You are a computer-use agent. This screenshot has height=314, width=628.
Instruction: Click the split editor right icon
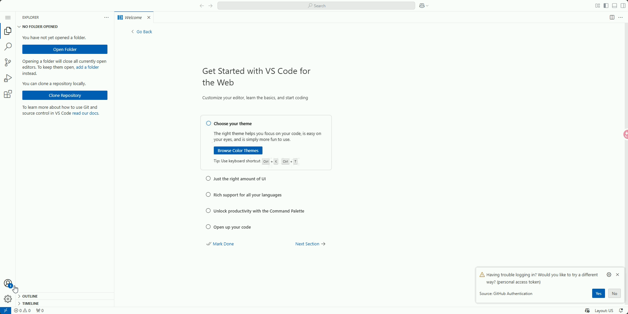[x=612, y=17]
